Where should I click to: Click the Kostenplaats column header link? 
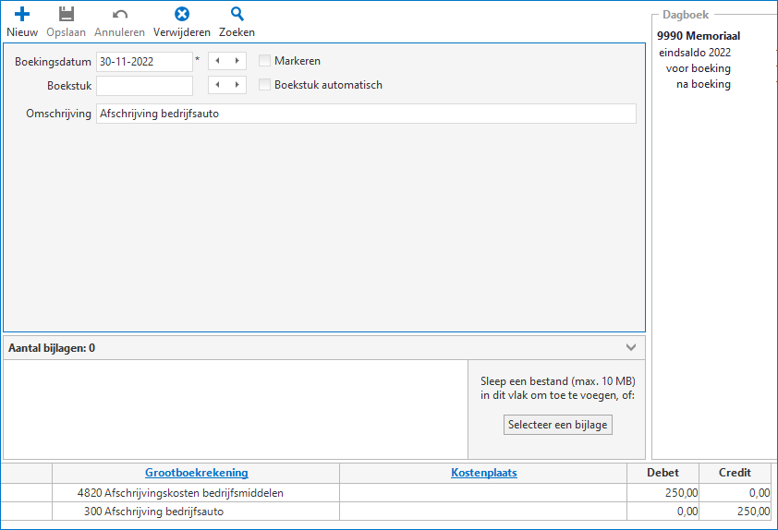pos(483,473)
